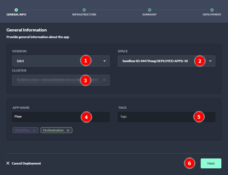Expand the Version dropdown arrow

[x=105, y=61]
